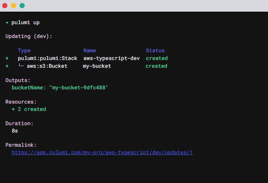Click the 'Duration:' heading

click(20, 123)
